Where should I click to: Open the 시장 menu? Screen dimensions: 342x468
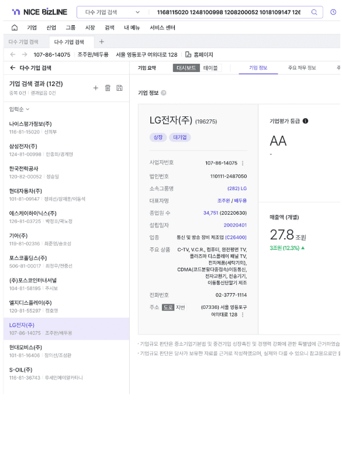click(x=90, y=27)
